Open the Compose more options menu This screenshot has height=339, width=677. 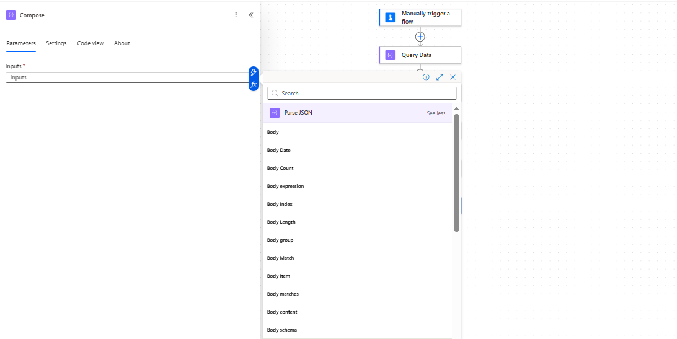(236, 15)
